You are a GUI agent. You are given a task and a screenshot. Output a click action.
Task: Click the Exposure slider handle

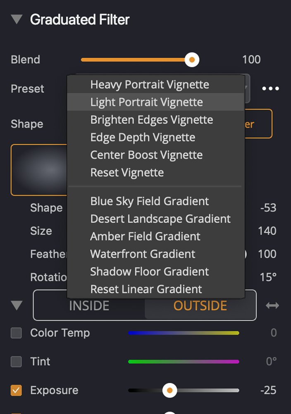pos(170,390)
